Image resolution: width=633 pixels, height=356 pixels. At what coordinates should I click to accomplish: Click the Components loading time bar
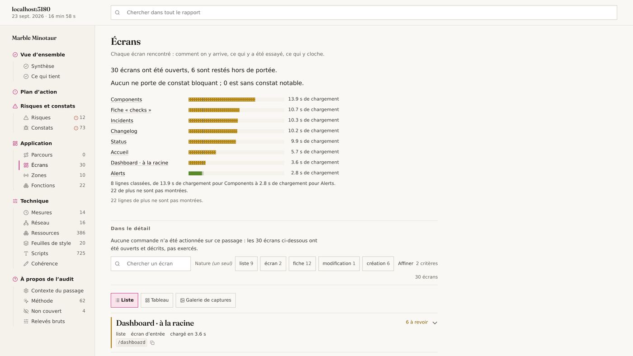(x=222, y=99)
